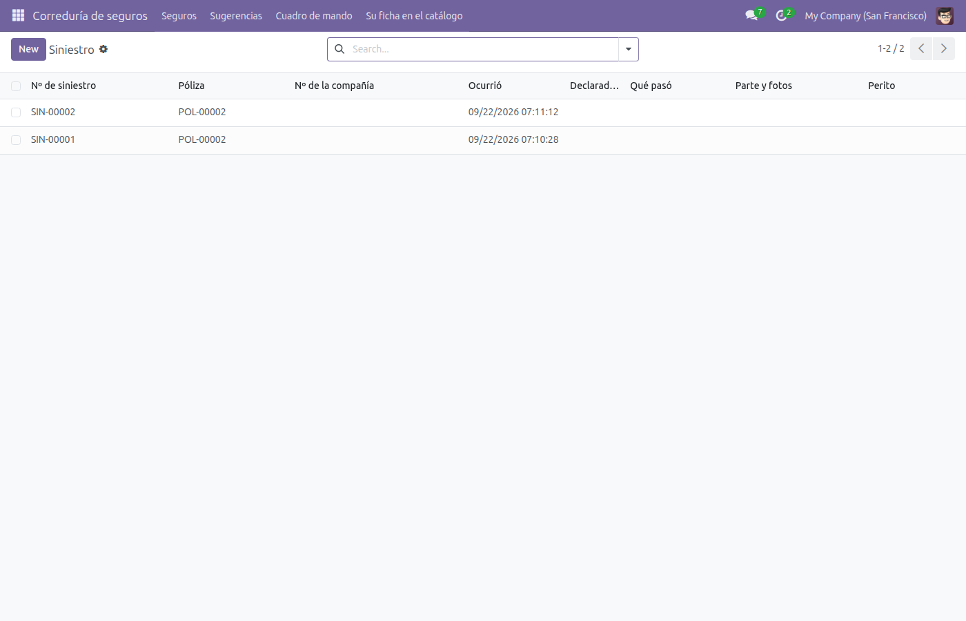Click the 1-2 / 2 pager counter
This screenshot has height=621, width=966.
[891, 48]
